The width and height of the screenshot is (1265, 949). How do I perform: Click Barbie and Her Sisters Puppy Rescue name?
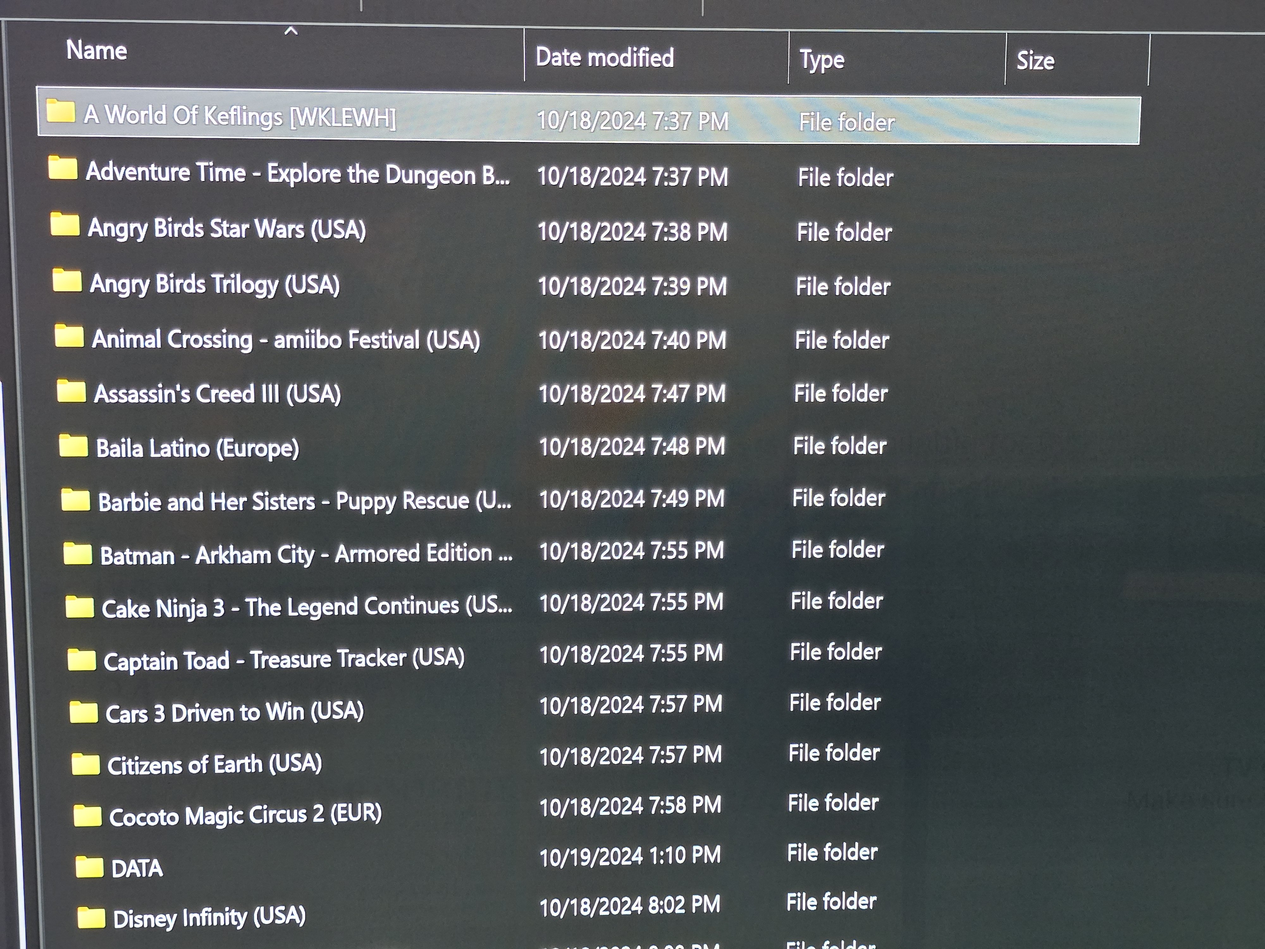tap(304, 501)
